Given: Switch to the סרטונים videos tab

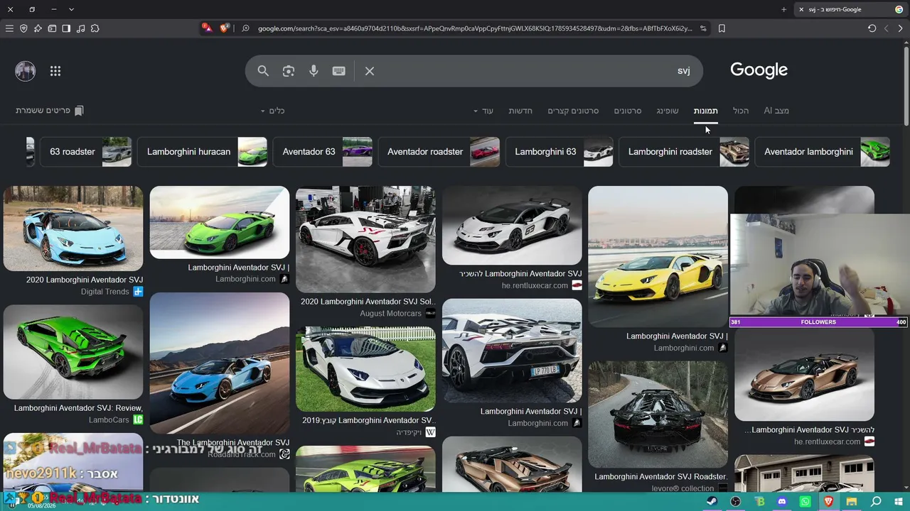Looking at the screenshot, I should (628, 111).
